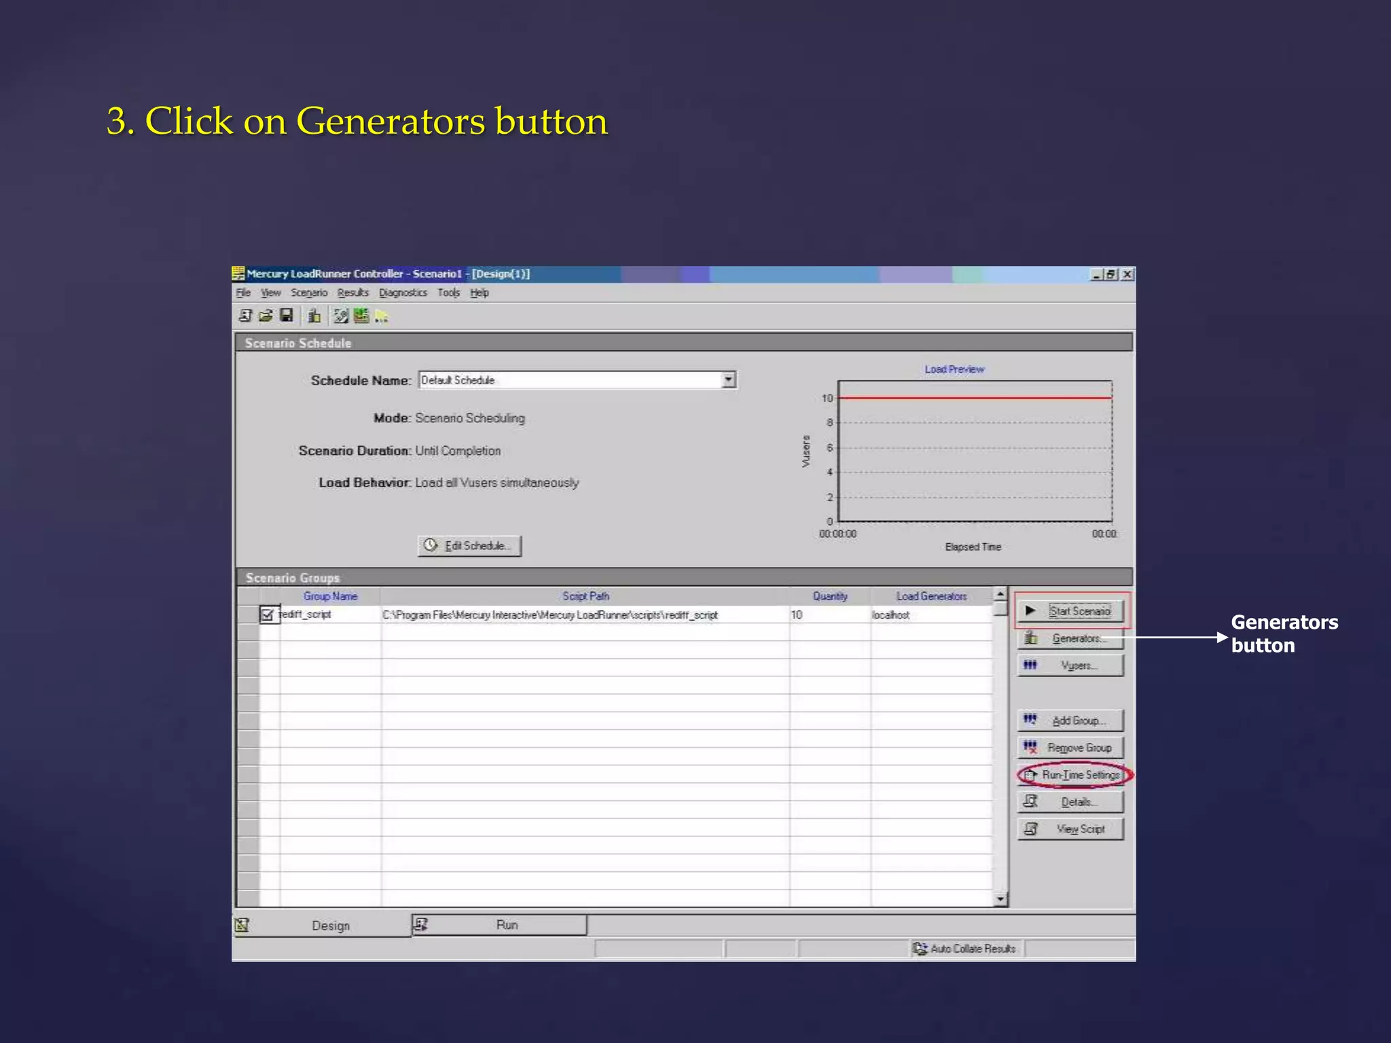Click the Open Scenario folder icon
The height and width of the screenshot is (1043, 1391).
tap(266, 316)
